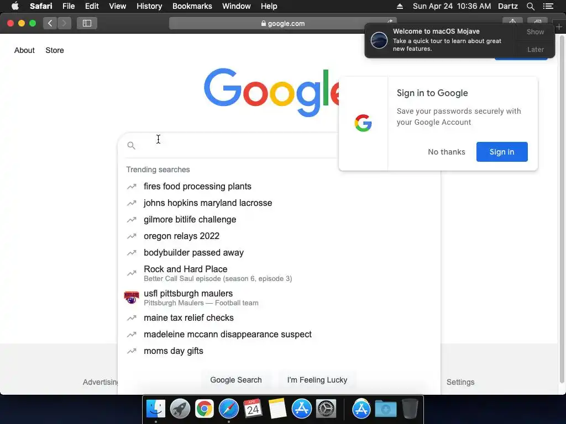
Task: Click the new tab plus button
Action: (559, 26)
